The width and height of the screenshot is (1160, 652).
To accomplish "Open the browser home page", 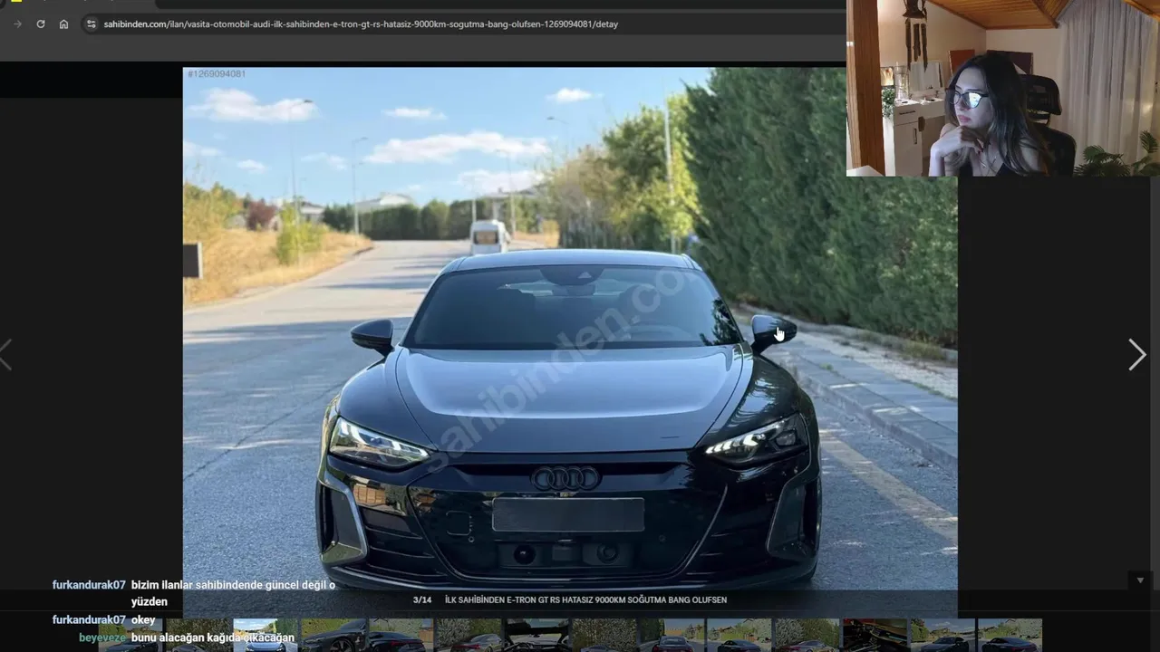I will tap(63, 24).
